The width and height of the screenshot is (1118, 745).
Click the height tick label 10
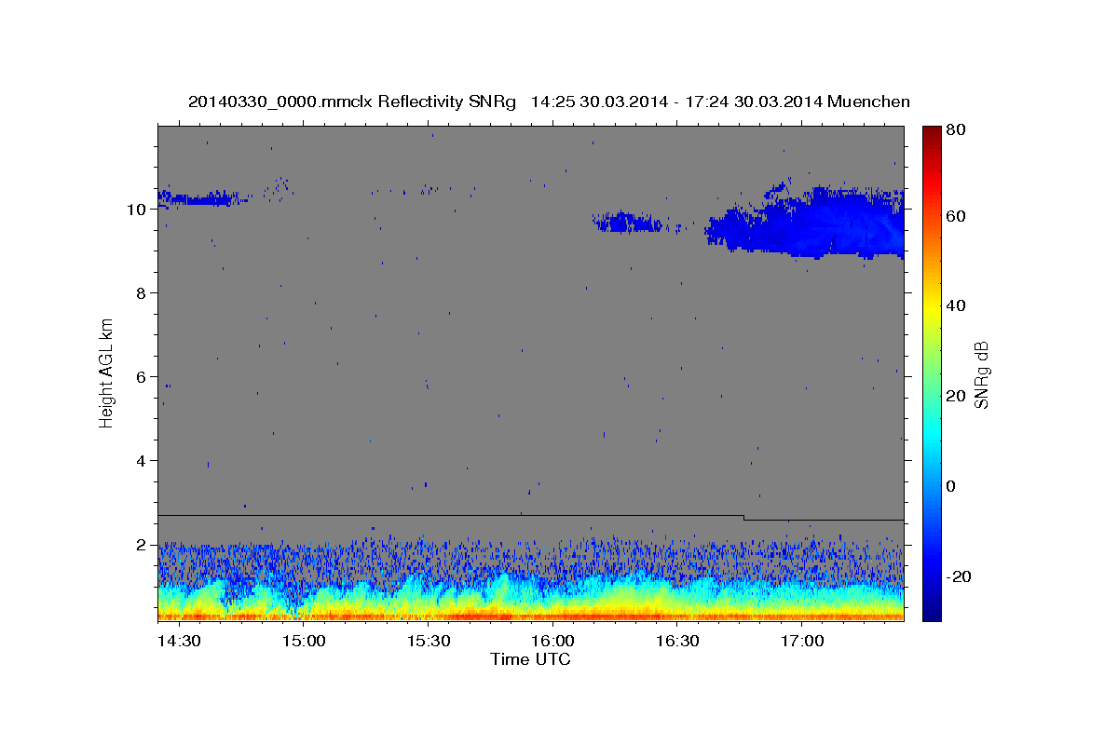(x=136, y=210)
